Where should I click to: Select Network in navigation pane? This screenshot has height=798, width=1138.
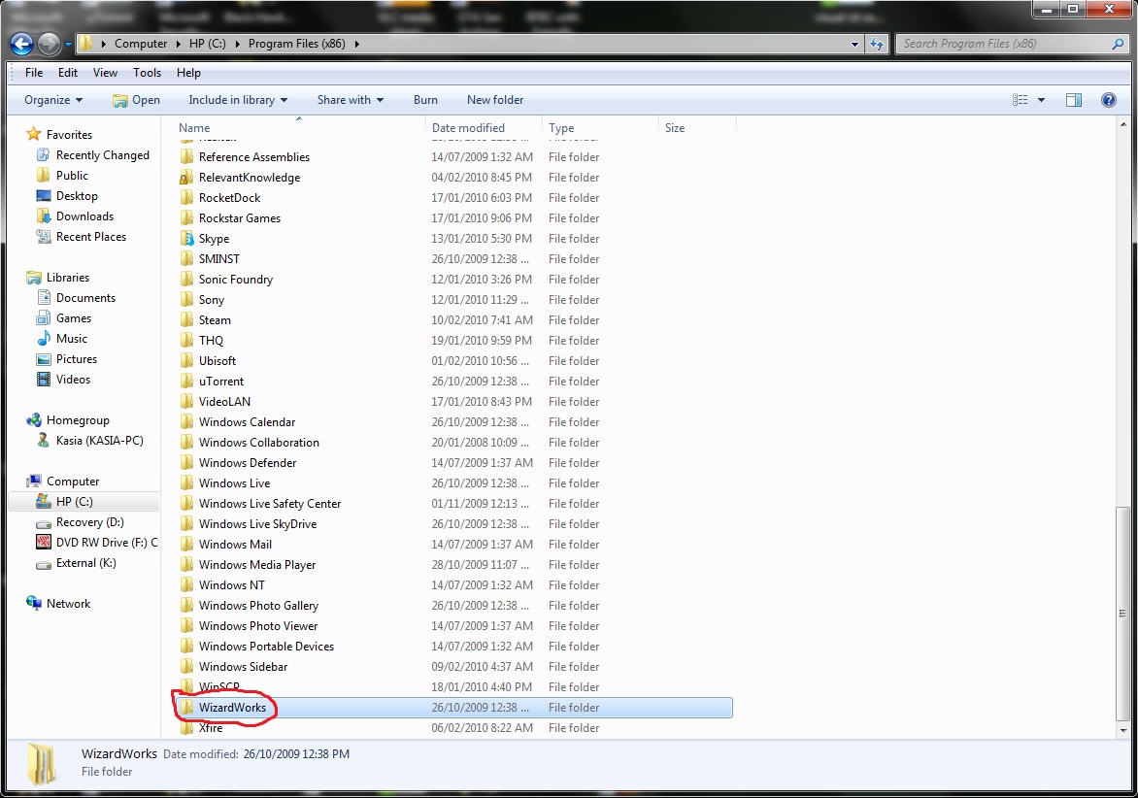[58, 603]
